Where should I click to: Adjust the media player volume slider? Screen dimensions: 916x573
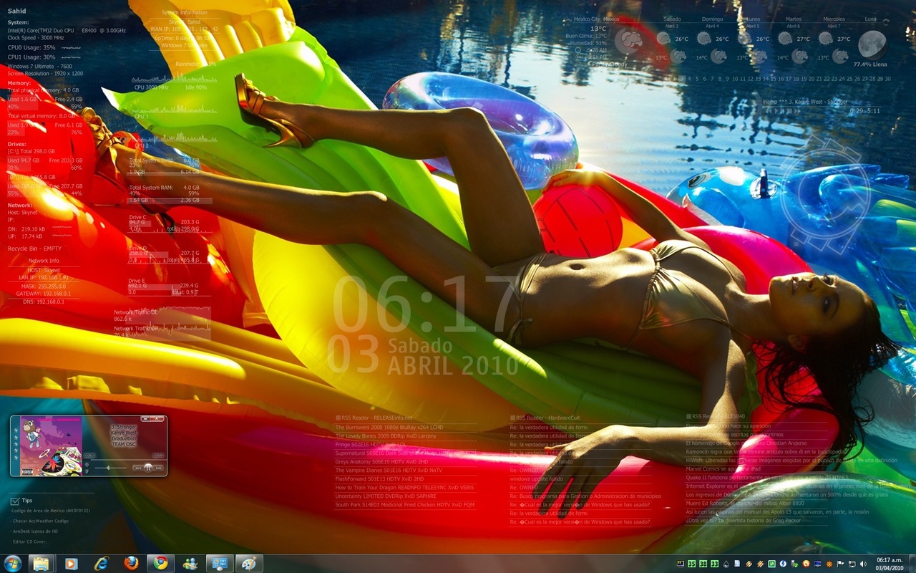pyautogui.click(x=107, y=467)
